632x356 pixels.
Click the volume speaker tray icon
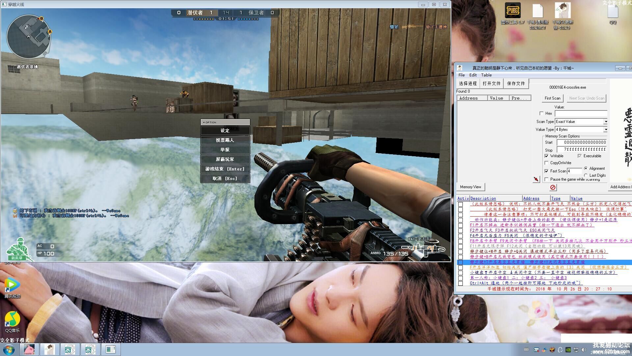point(584,350)
